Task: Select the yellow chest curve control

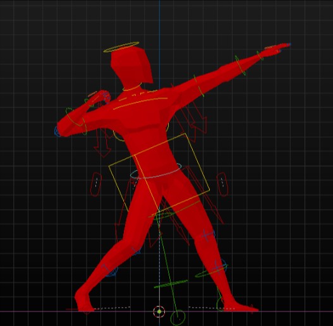Action: pos(140,104)
